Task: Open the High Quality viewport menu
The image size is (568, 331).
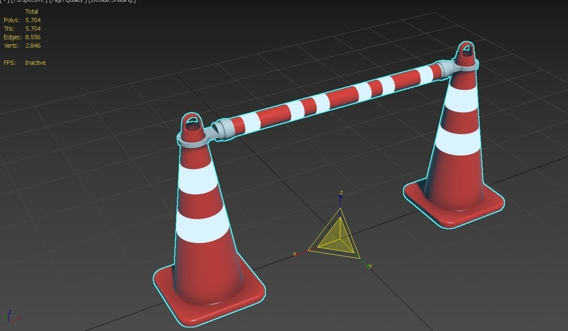Action: (68, 1)
